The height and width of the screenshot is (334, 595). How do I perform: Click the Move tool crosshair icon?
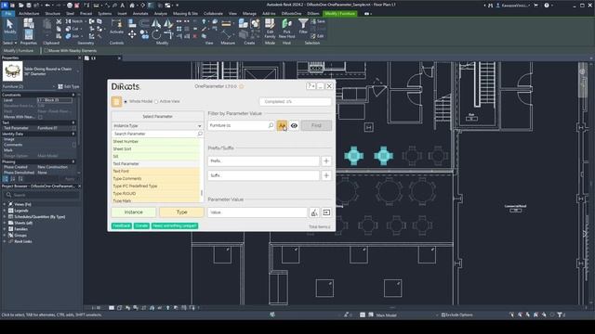click(132, 35)
